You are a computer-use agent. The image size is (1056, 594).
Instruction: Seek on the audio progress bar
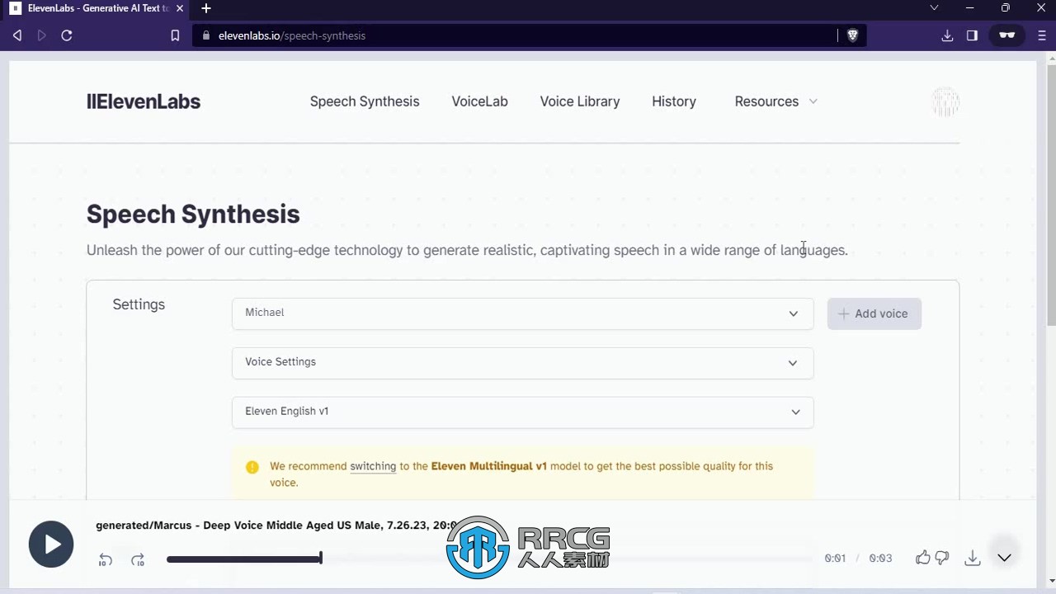[489, 559]
